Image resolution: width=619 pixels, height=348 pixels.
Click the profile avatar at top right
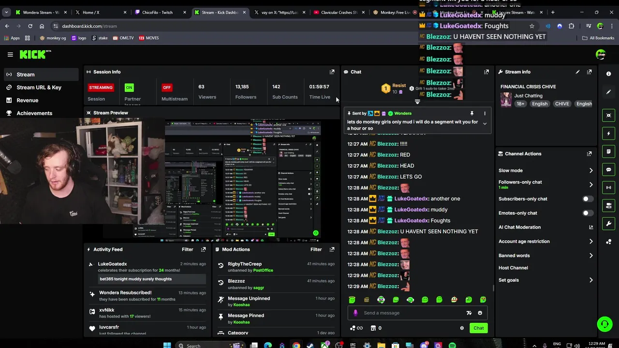click(x=601, y=55)
